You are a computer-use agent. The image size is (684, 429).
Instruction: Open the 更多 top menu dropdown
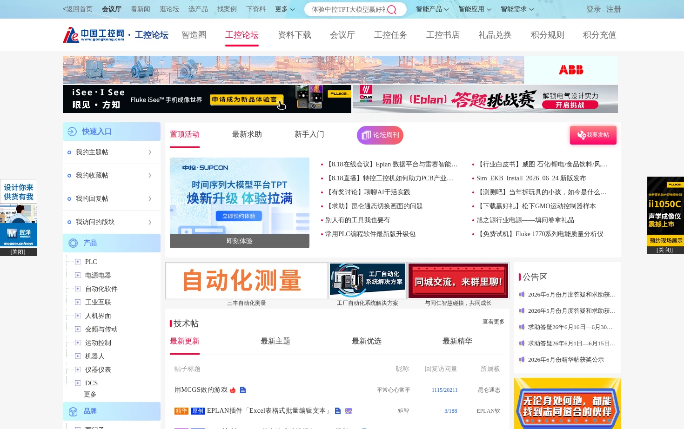[x=285, y=9]
